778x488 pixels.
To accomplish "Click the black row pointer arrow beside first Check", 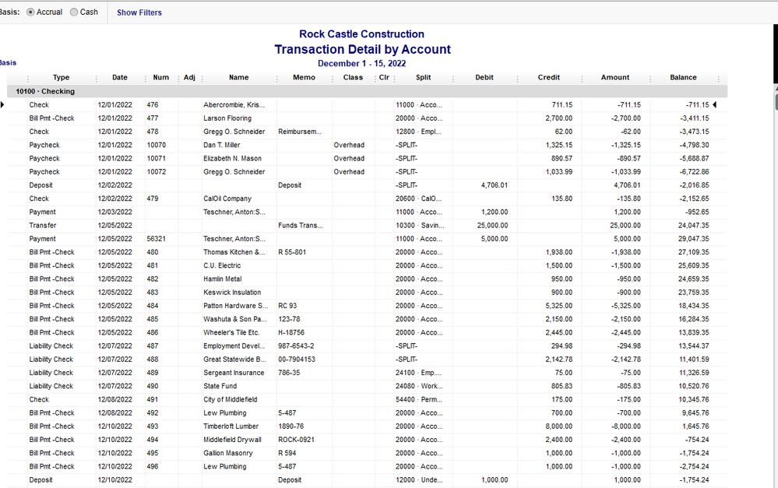I will point(2,104).
